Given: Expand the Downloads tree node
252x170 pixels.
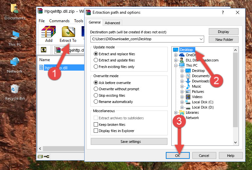Looking at the screenshot, I should [182, 81].
